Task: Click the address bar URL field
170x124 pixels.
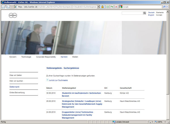Action: pyautogui.click(x=57, y=7)
